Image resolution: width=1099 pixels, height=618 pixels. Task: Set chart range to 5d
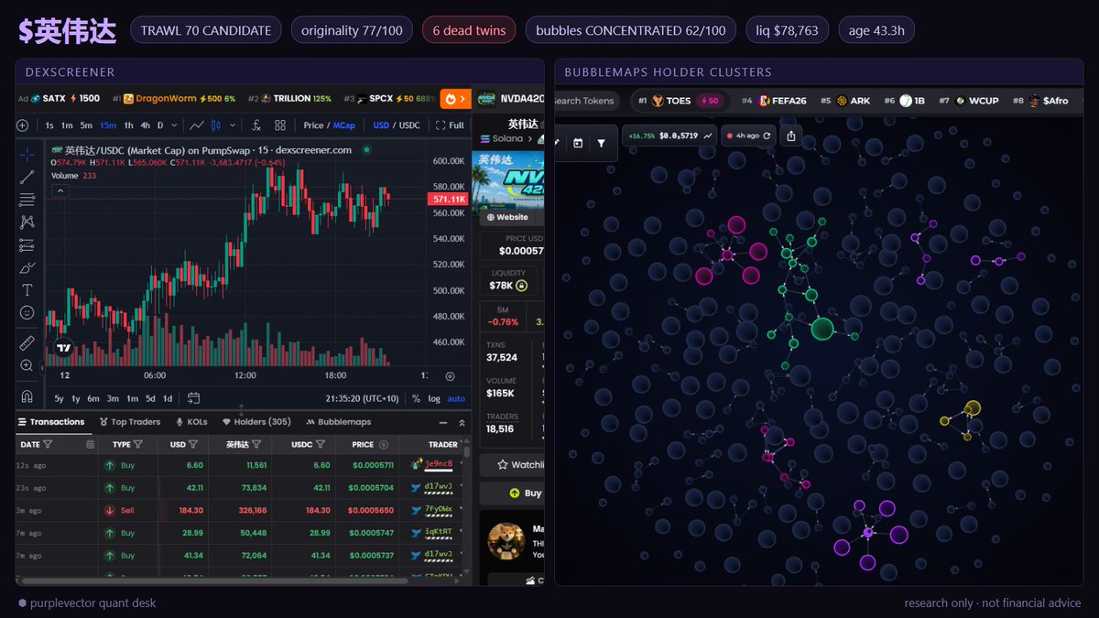(x=149, y=398)
